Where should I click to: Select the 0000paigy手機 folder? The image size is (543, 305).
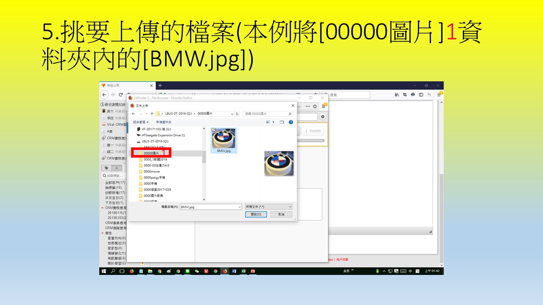153,177
